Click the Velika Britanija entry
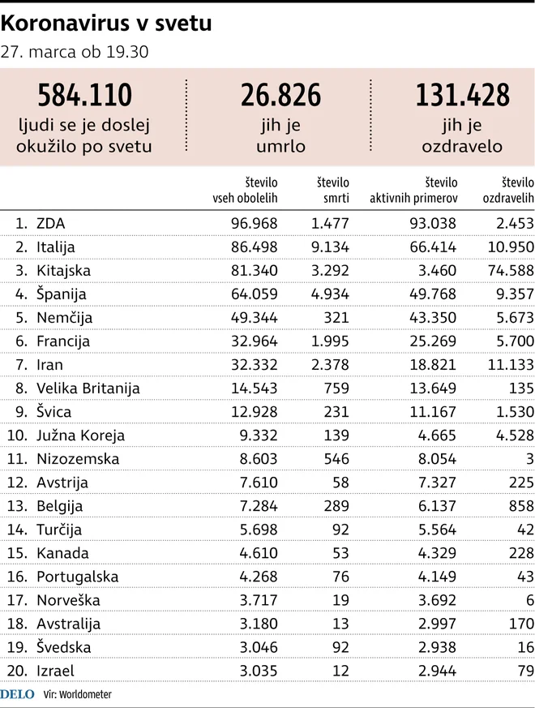Screen dimensions: 535x708 [88, 388]
